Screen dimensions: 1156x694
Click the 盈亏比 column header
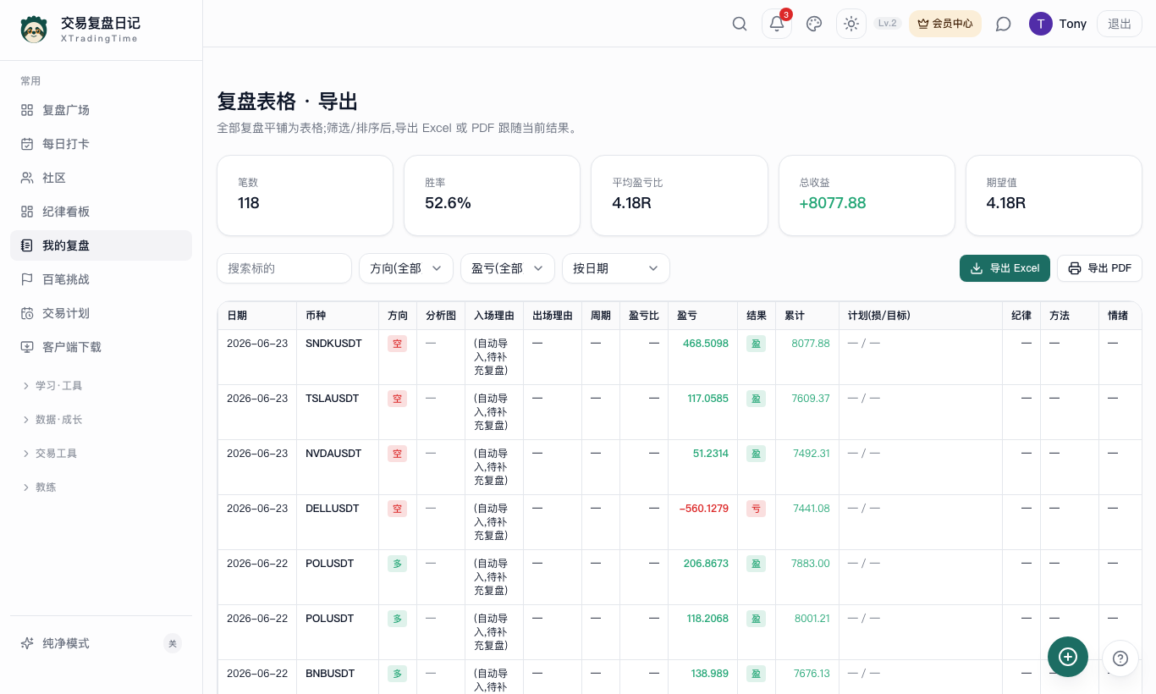tap(644, 316)
